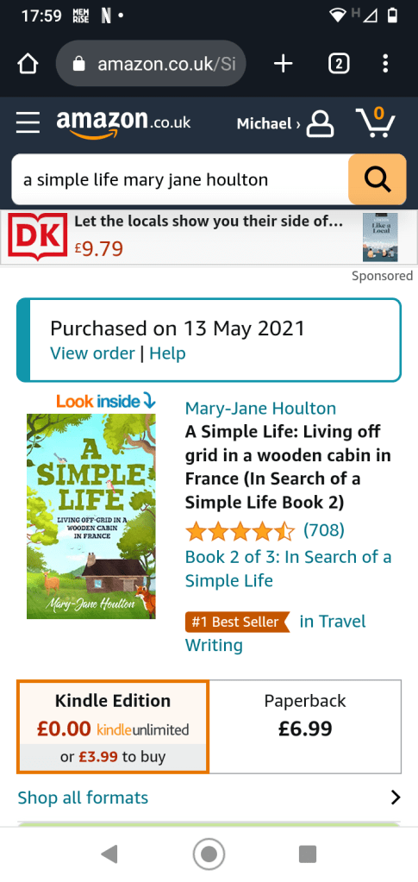418x882 pixels.
Task: Tap the browser home icon
Action: click(x=28, y=64)
